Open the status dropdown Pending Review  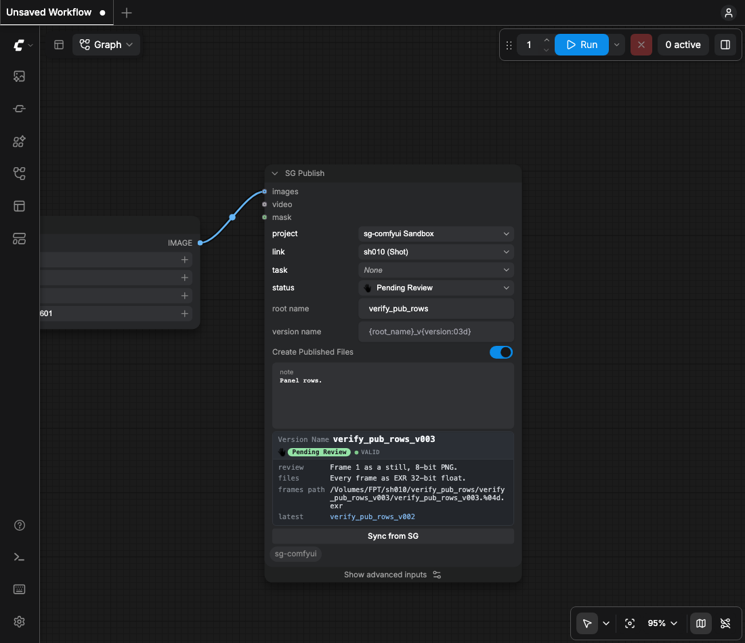(x=435, y=288)
